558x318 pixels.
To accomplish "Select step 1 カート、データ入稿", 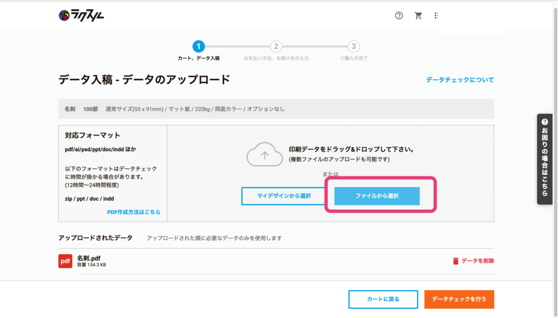I will click(198, 47).
